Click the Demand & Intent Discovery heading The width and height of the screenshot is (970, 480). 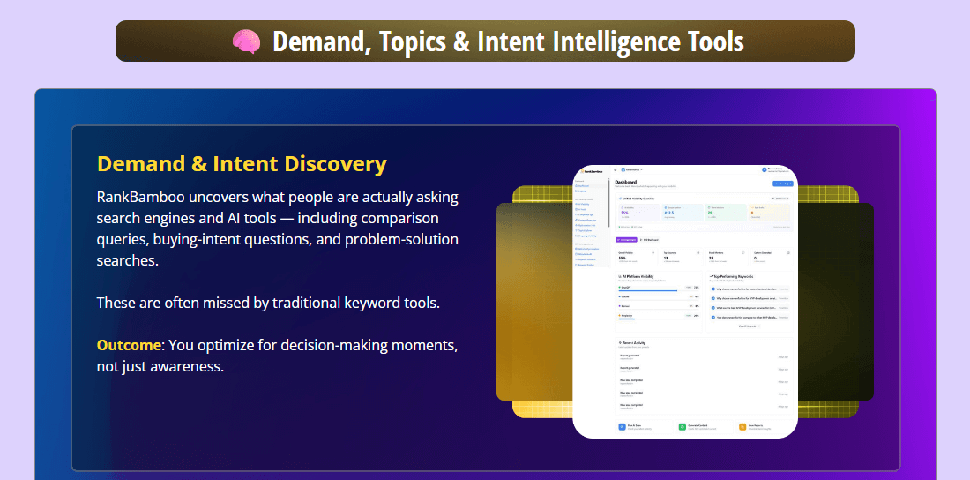tap(241, 164)
